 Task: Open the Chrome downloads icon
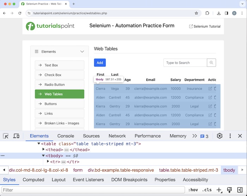coord(219,13)
